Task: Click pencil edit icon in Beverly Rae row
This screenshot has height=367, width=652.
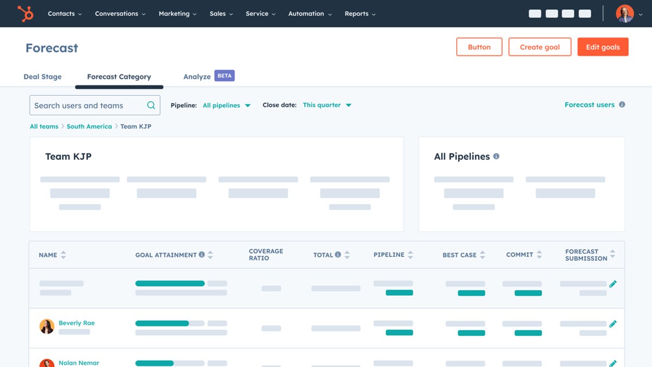Action: [x=613, y=324]
